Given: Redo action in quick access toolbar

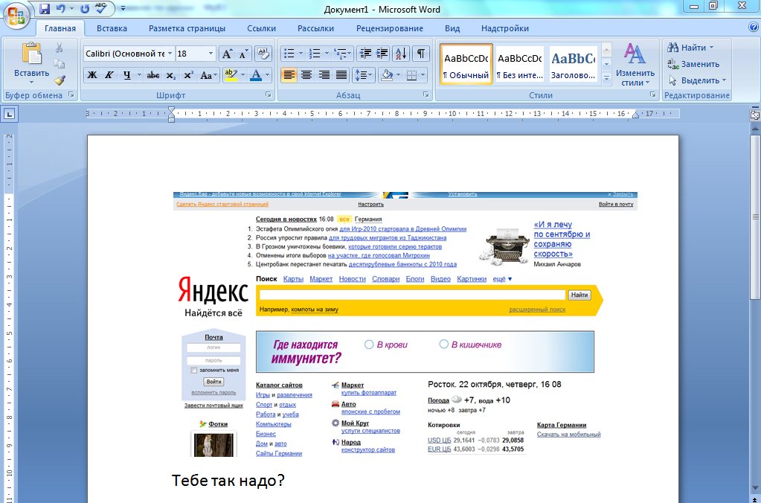Looking at the screenshot, I should (x=85, y=9).
